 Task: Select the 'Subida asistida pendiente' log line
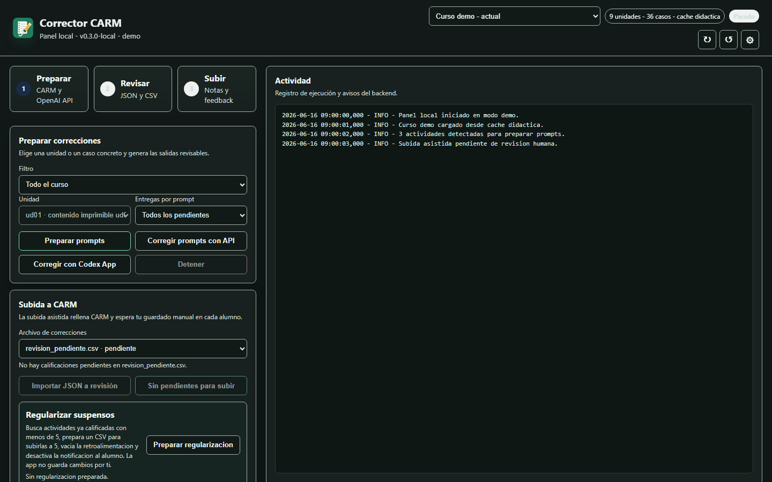[x=420, y=144]
